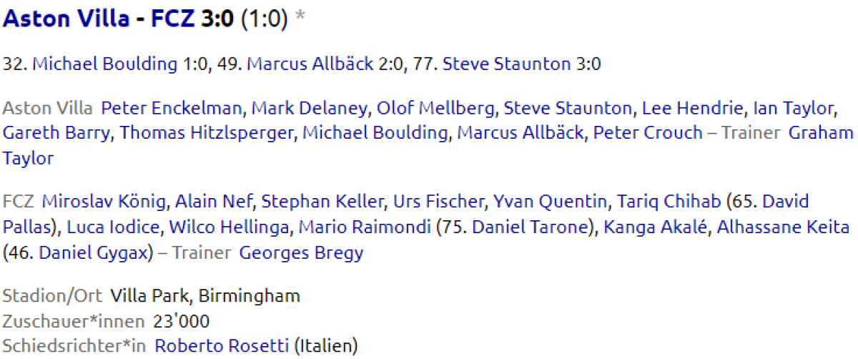Open the Aston Villa - FCZ 3:0 match heading

118,19
